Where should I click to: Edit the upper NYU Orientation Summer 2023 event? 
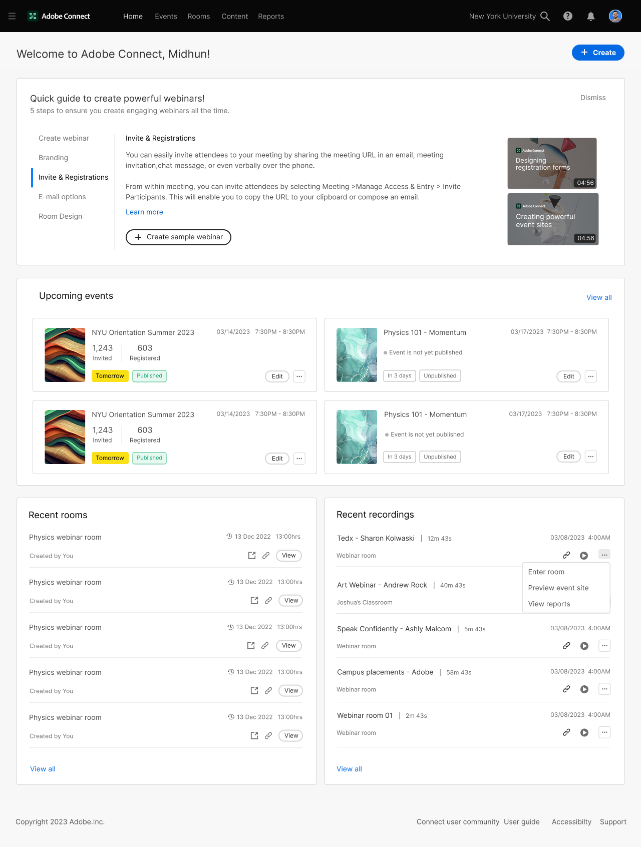[x=277, y=376]
